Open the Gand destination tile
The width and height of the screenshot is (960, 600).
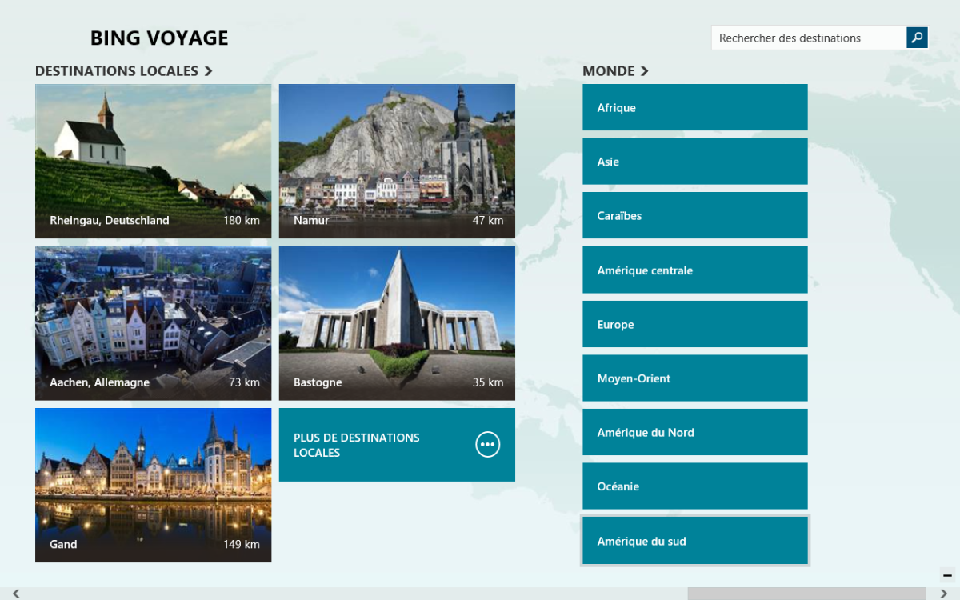154,485
